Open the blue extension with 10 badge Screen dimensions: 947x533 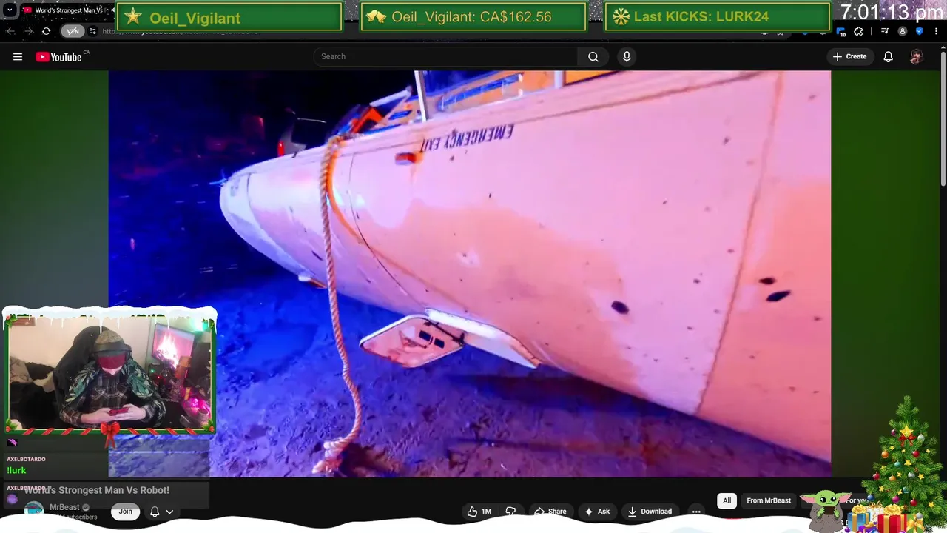tap(841, 31)
